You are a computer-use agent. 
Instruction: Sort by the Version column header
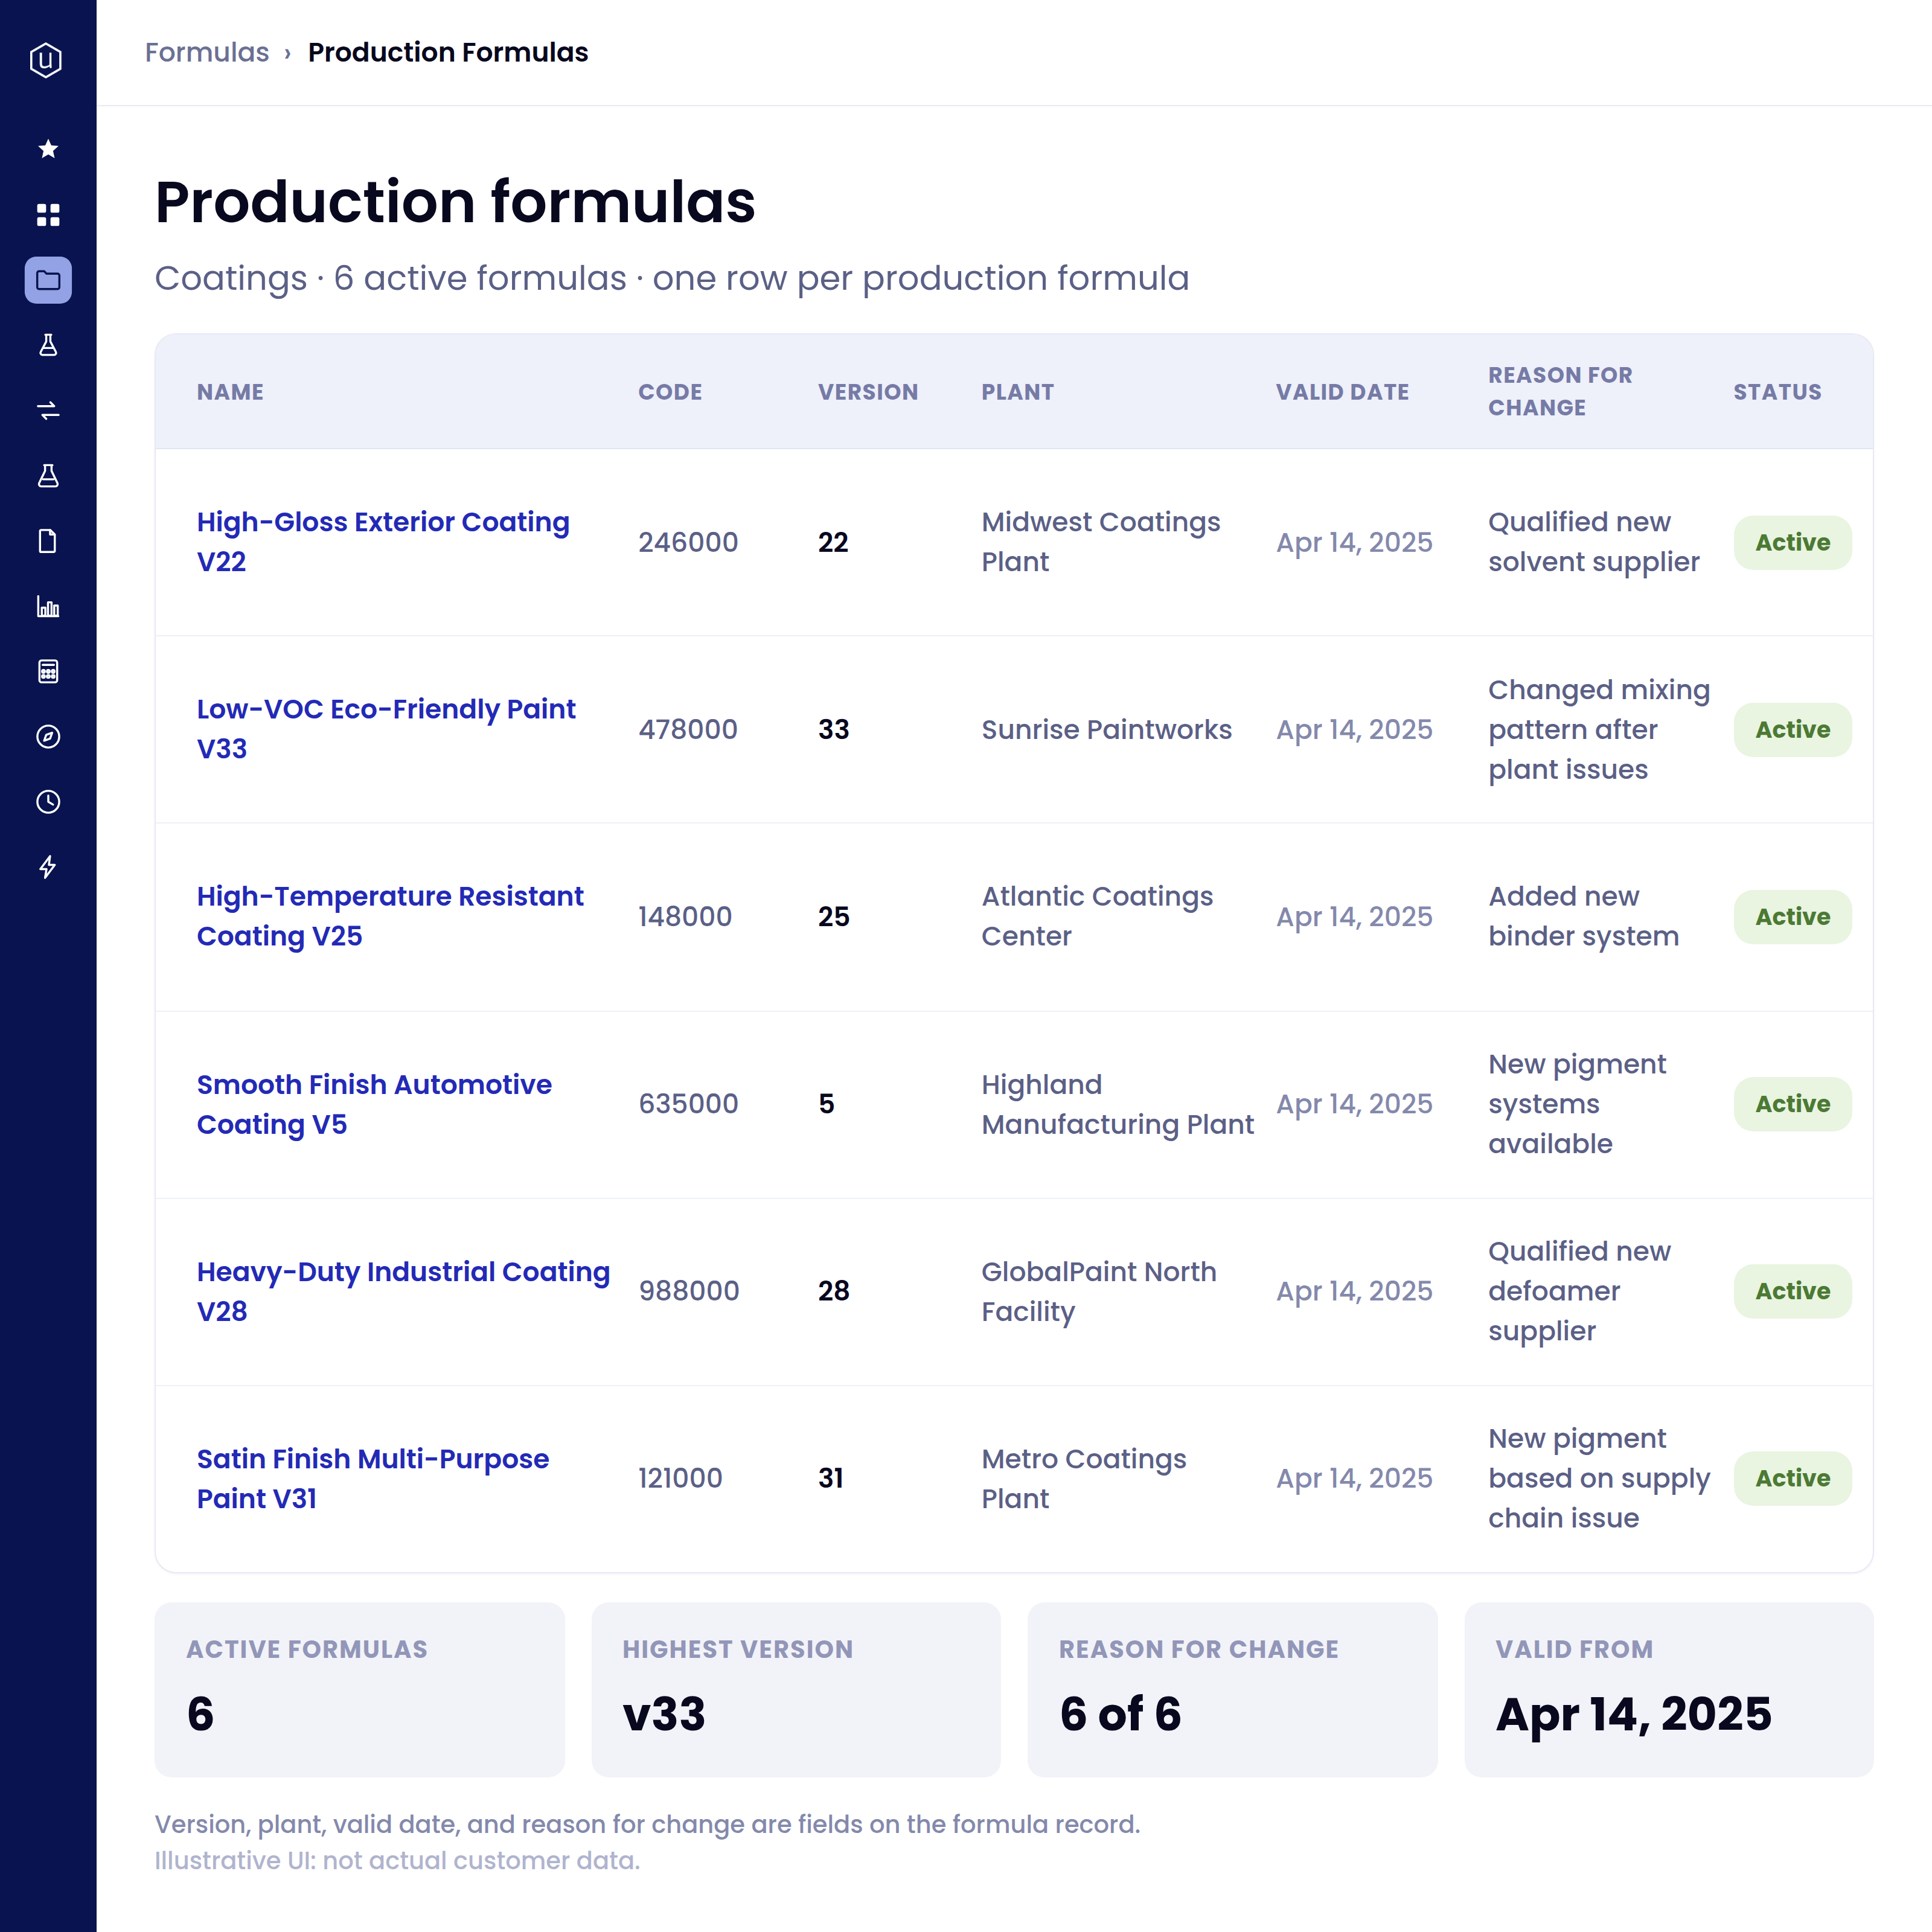[x=868, y=392]
